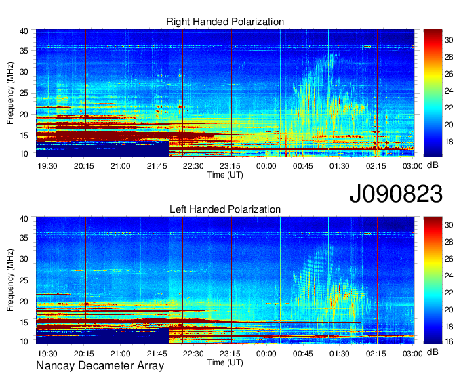Screen dimensions: 461x374
Task: Click the 10 MHz frequency tick, upper plot
Action: click(24, 154)
